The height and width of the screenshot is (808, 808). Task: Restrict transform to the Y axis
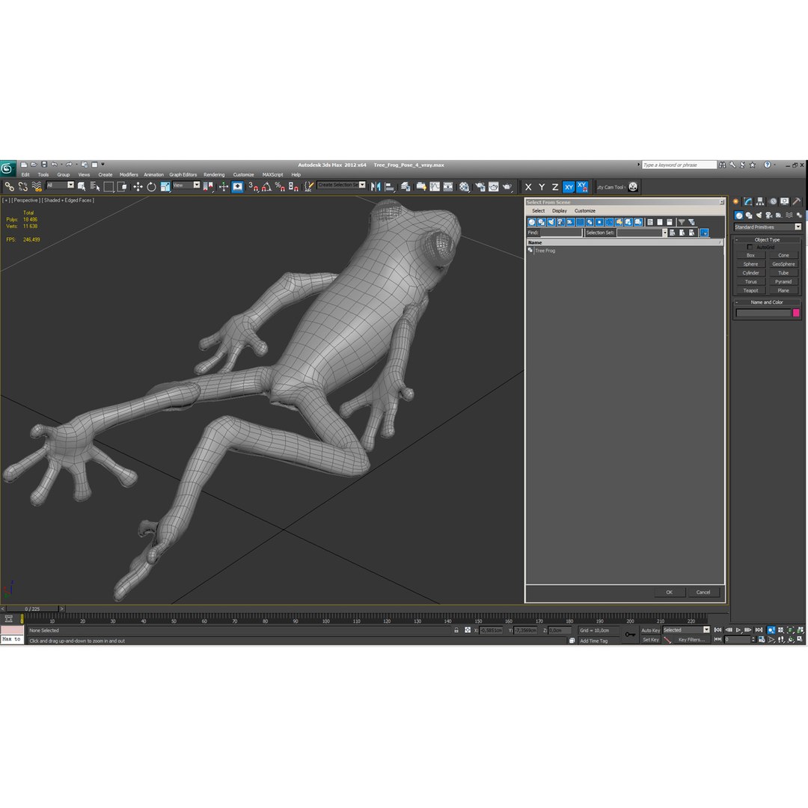click(x=542, y=187)
